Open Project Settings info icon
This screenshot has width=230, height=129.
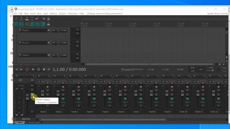(32, 19)
